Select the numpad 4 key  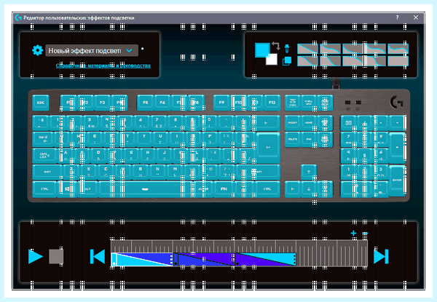coord(349,156)
